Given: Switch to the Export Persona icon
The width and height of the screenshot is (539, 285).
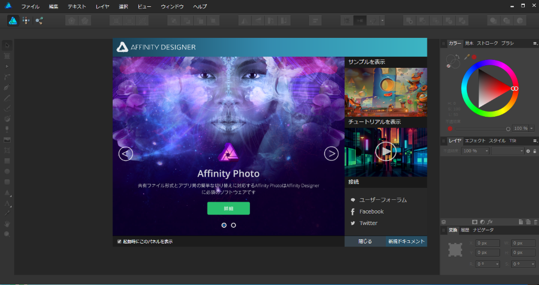Looking at the screenshot, I should coord(39,21).
